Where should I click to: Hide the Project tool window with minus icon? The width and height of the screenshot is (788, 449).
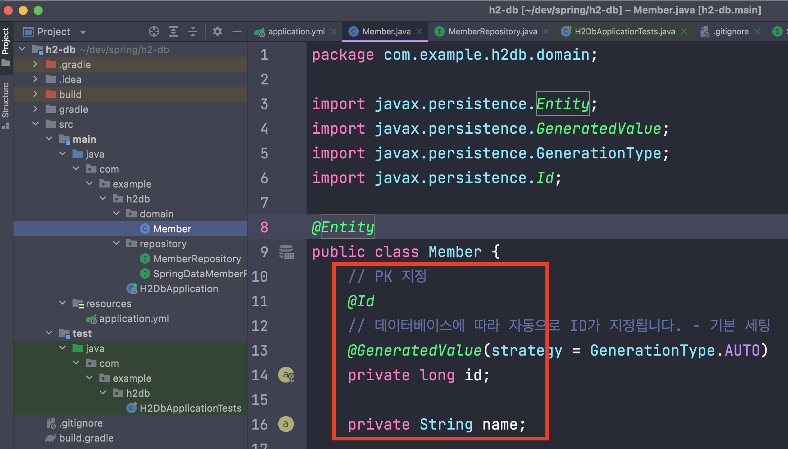coord(237,32)
